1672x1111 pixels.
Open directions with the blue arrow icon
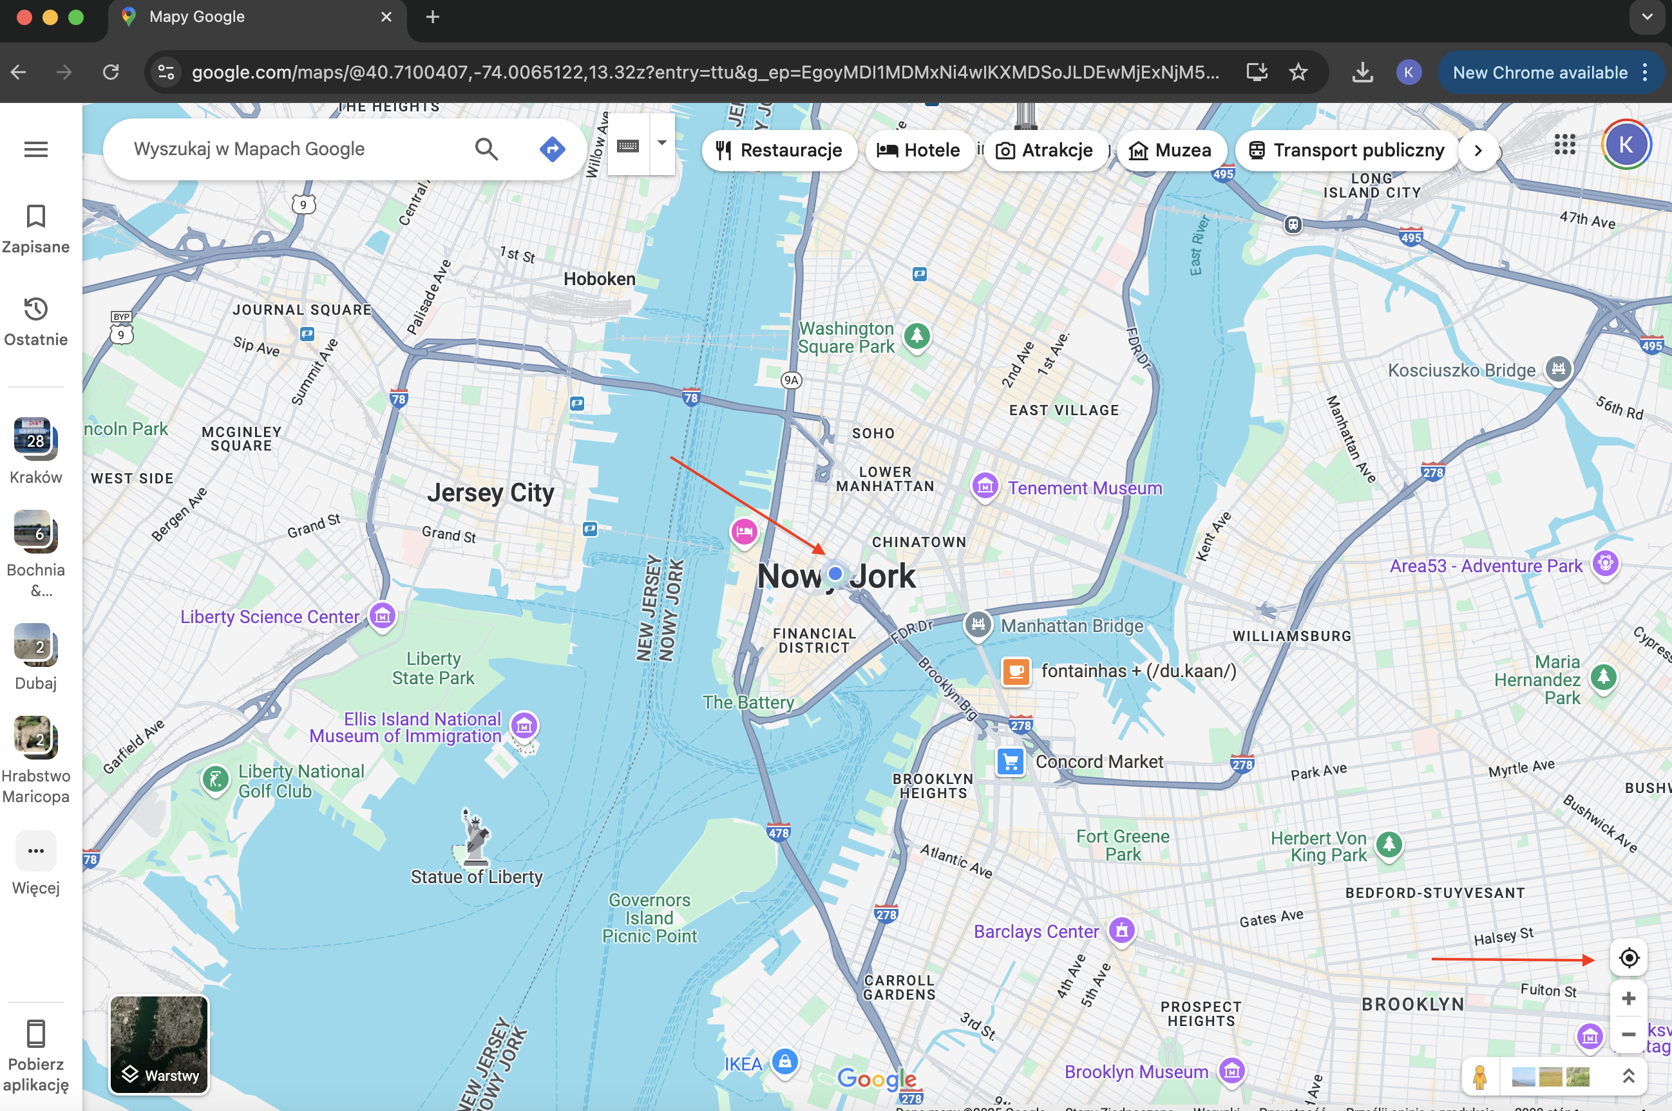pyautogui.click(x=552, y=149)
